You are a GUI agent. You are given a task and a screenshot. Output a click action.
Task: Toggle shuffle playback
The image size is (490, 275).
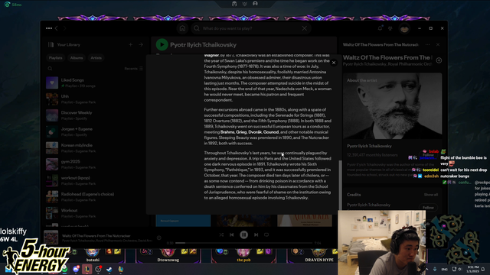[x=221, y=235]
